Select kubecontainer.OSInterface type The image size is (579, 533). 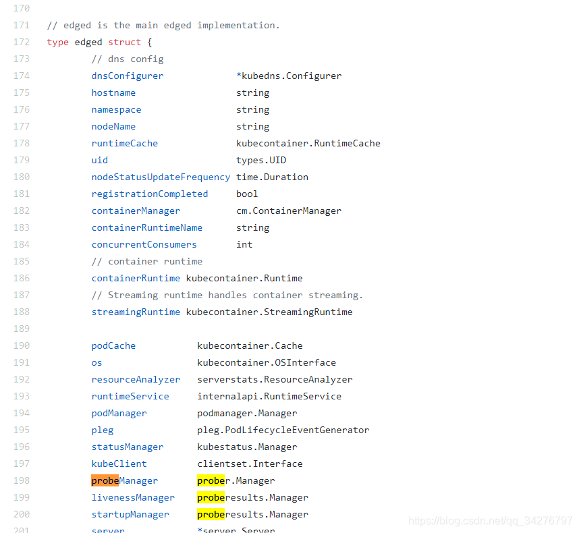click(267, 363)
